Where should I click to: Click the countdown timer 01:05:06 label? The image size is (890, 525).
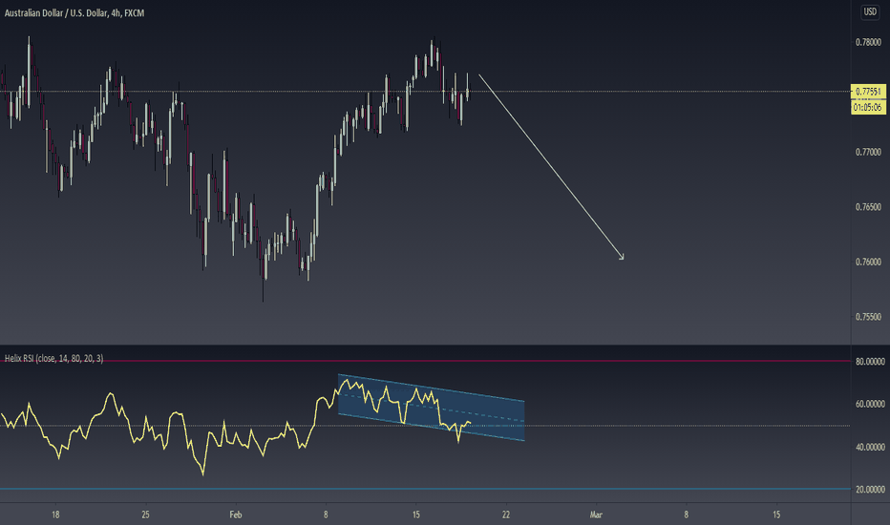[868, 107]
